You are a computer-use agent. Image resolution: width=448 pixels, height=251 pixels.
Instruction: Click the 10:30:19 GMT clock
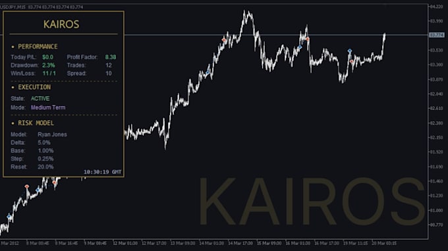[102, 172]
